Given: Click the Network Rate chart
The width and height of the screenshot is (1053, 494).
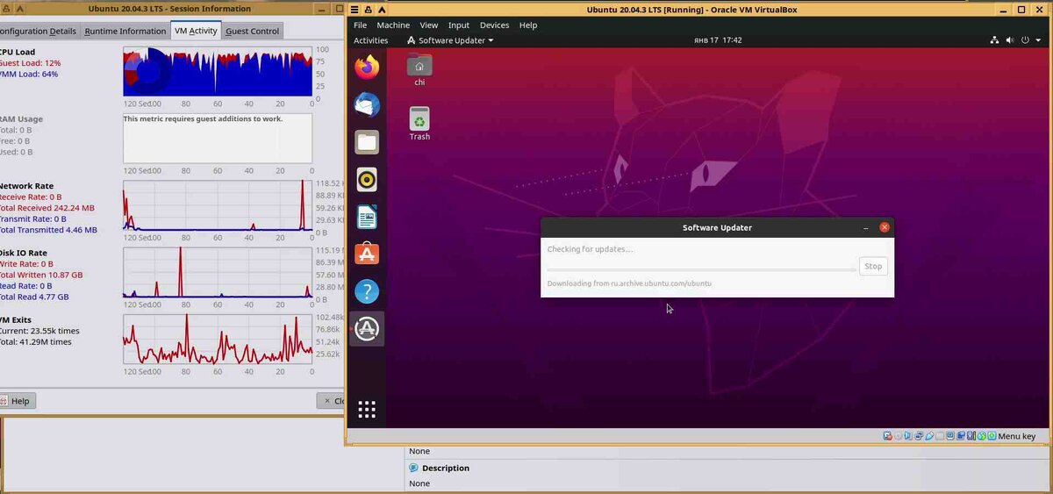Looking at the screenshot, I should (218, 205).
